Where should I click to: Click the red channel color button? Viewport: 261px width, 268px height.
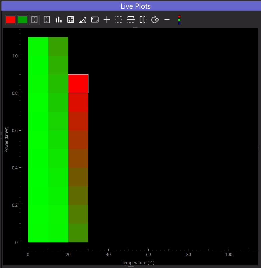pyautogui.click(x=11, y=20)
